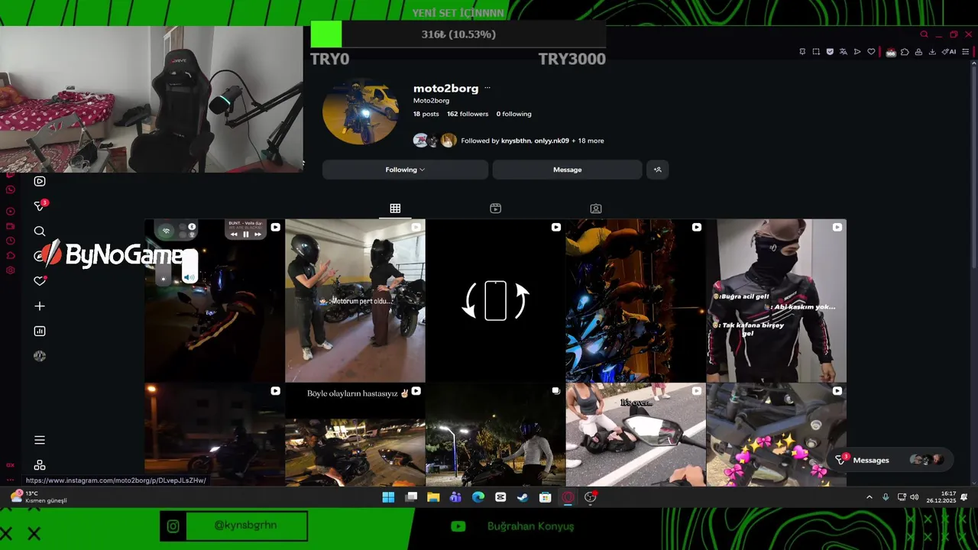
Task: Open File Explorer from taskbar
Action: [433, 497]
